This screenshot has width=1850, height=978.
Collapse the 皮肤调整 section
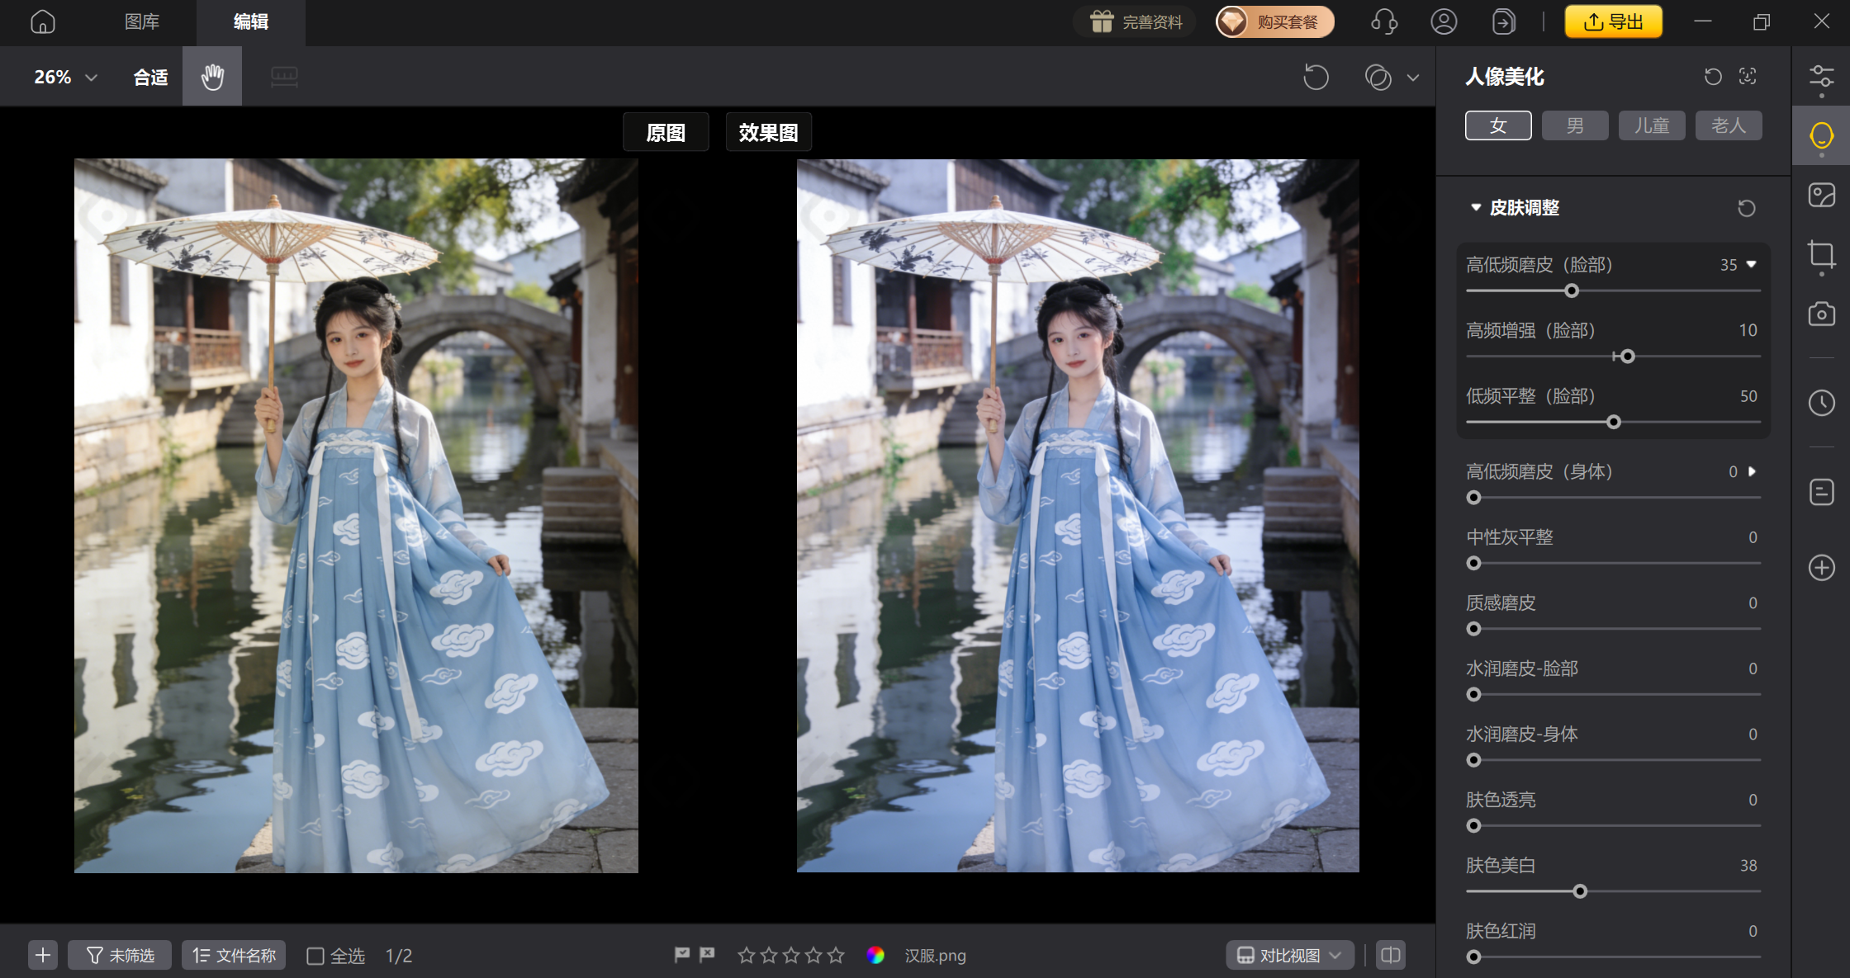(x=1476, y=207)
